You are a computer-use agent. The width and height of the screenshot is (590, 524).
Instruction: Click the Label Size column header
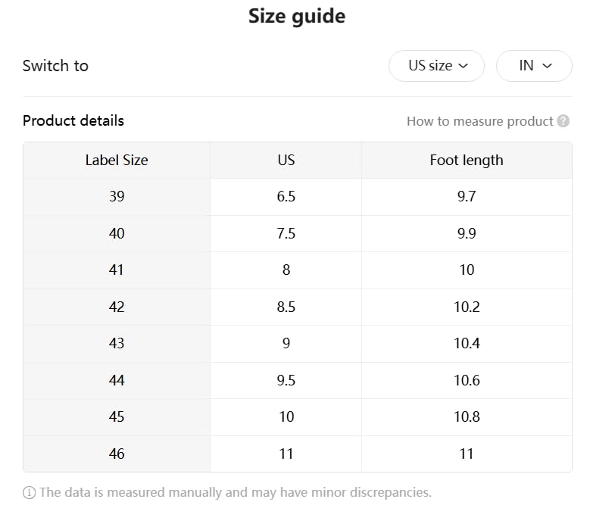(x=117, y=161)
